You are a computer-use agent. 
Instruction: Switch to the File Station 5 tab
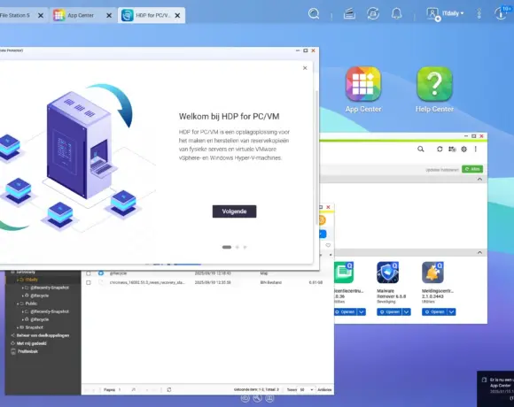(15, 15)
